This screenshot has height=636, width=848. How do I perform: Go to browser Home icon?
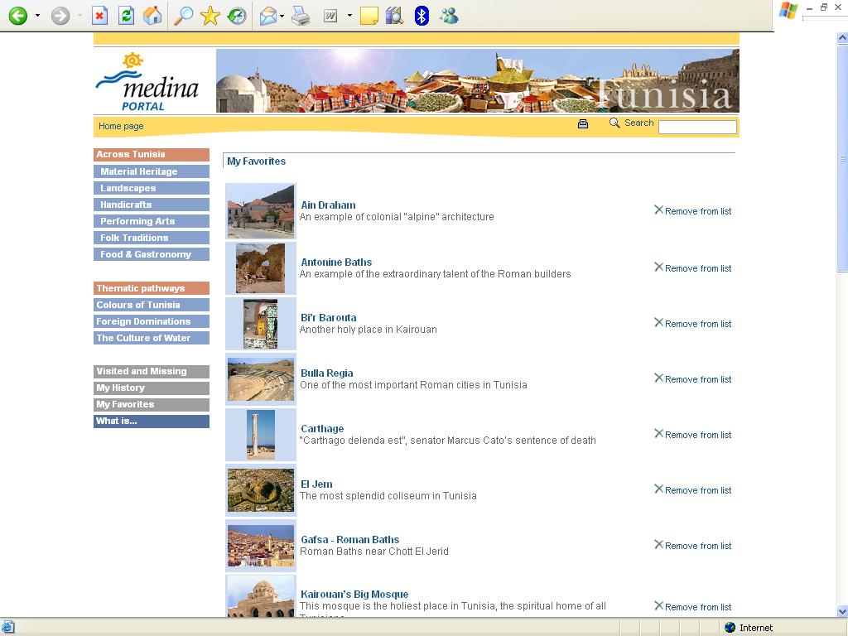click(152, 15)
